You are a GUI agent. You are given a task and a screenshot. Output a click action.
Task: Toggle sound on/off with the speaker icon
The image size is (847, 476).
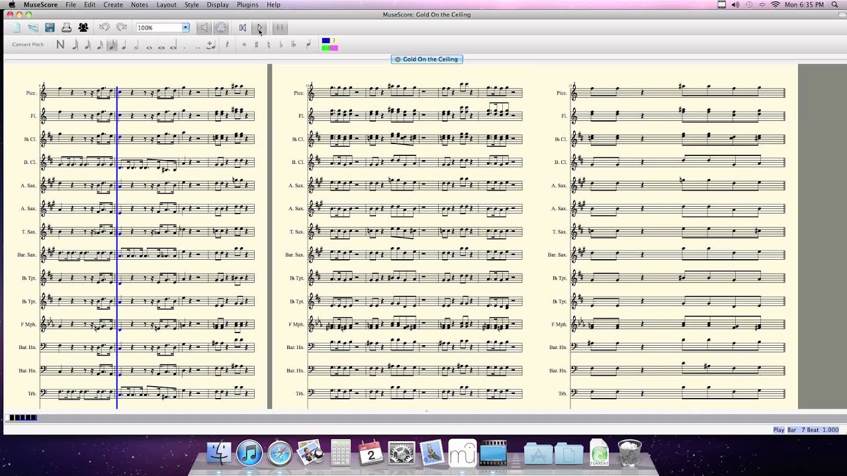click(204, 28)
